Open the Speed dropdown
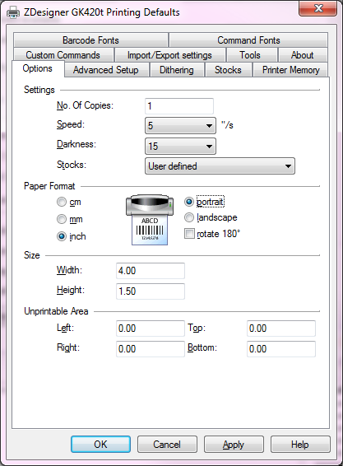The width and height of the screenshot is (343, 466). click(x=180, y=125)
